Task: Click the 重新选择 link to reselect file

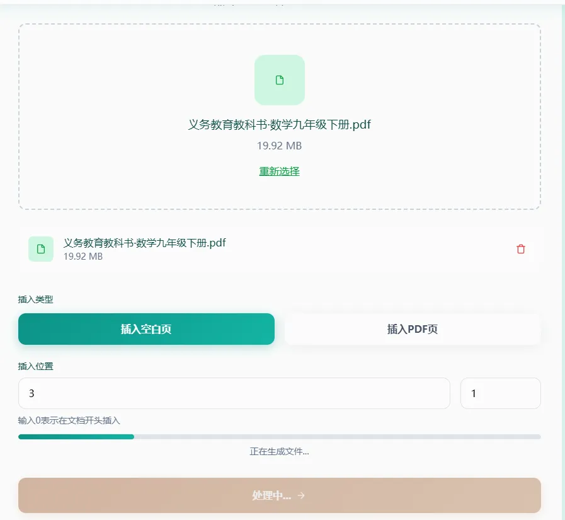Action: [279, 171]
